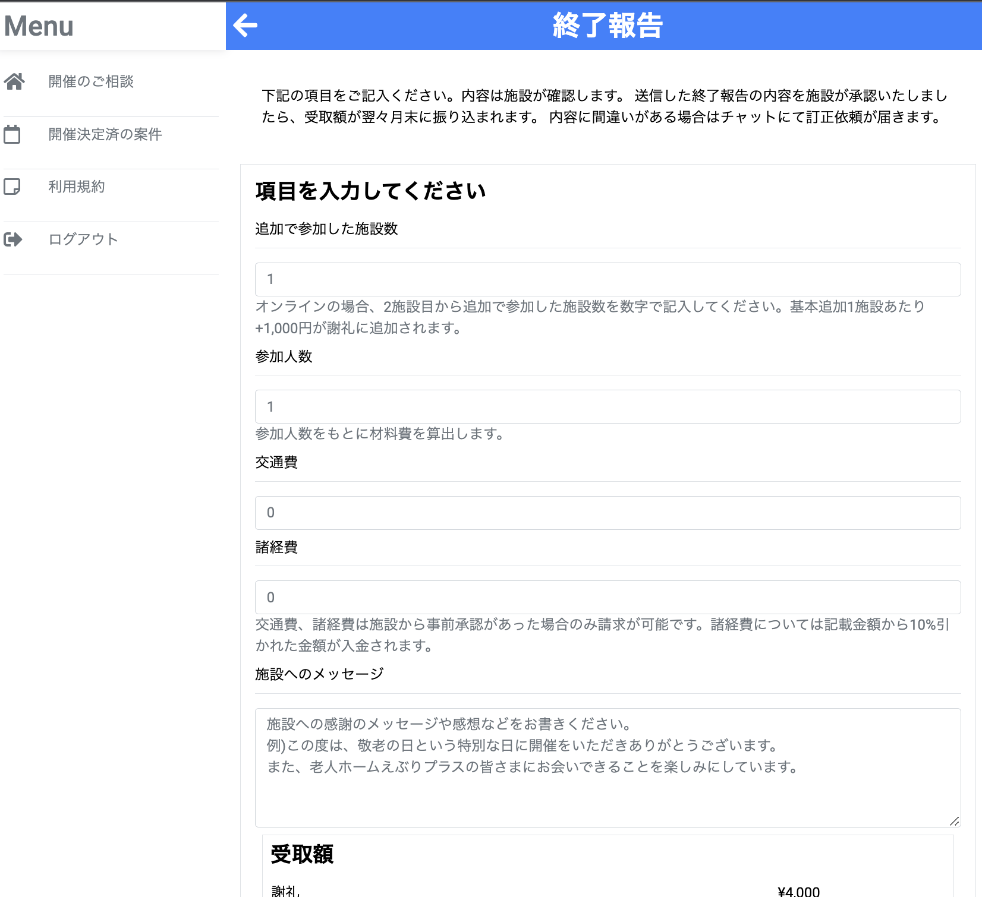Click the calendar icon in the sidebar
Image resolution: width=982 pixels, height=897 pixels.
(12, 134)
